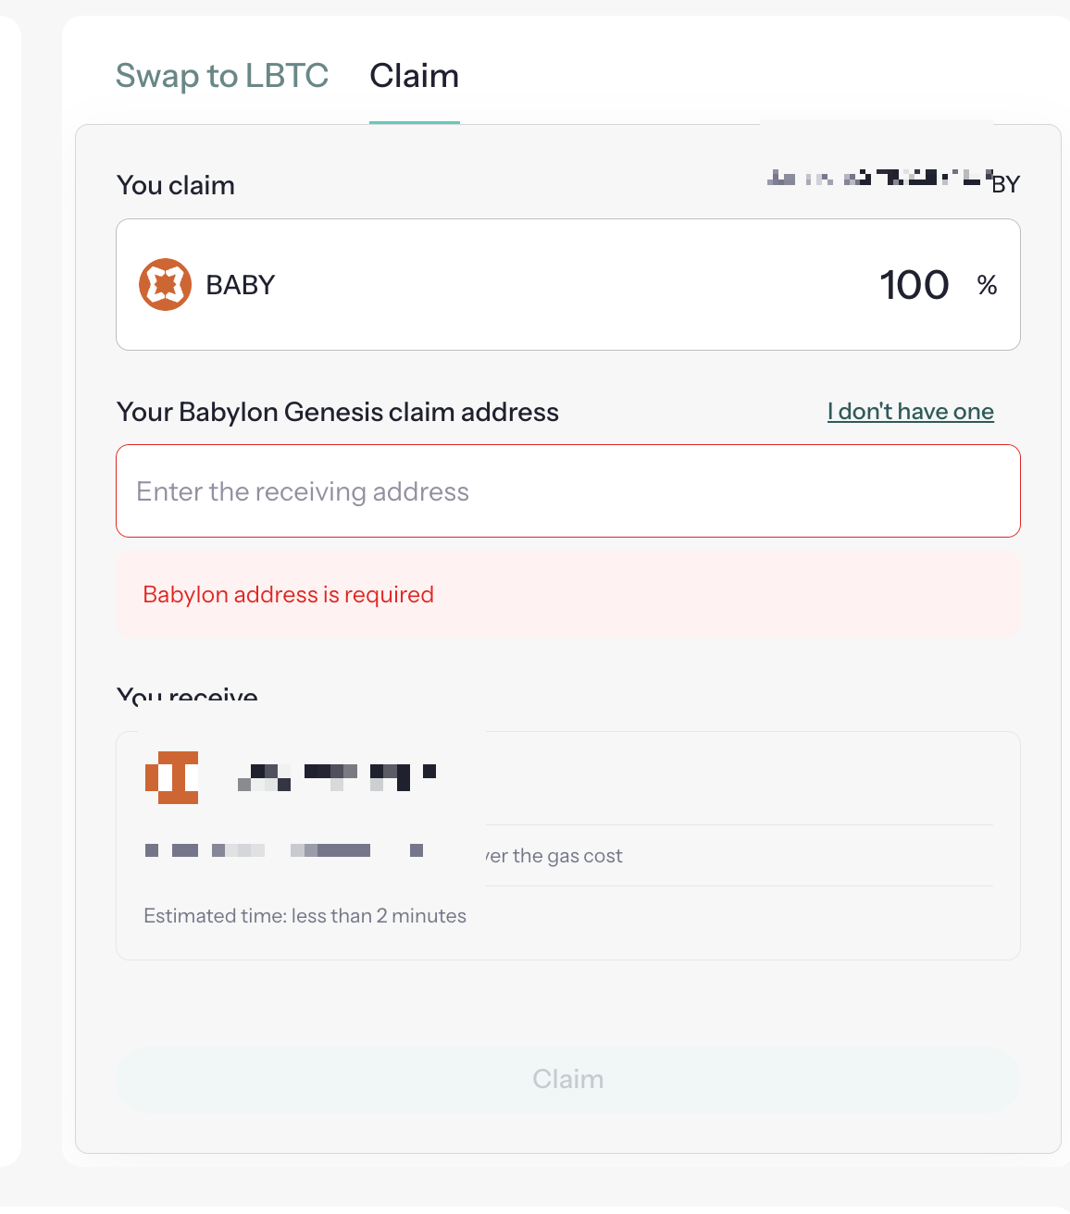Click empty area of the BABY claim box
1070x1214 pixels.
click(x=574, y=285)
